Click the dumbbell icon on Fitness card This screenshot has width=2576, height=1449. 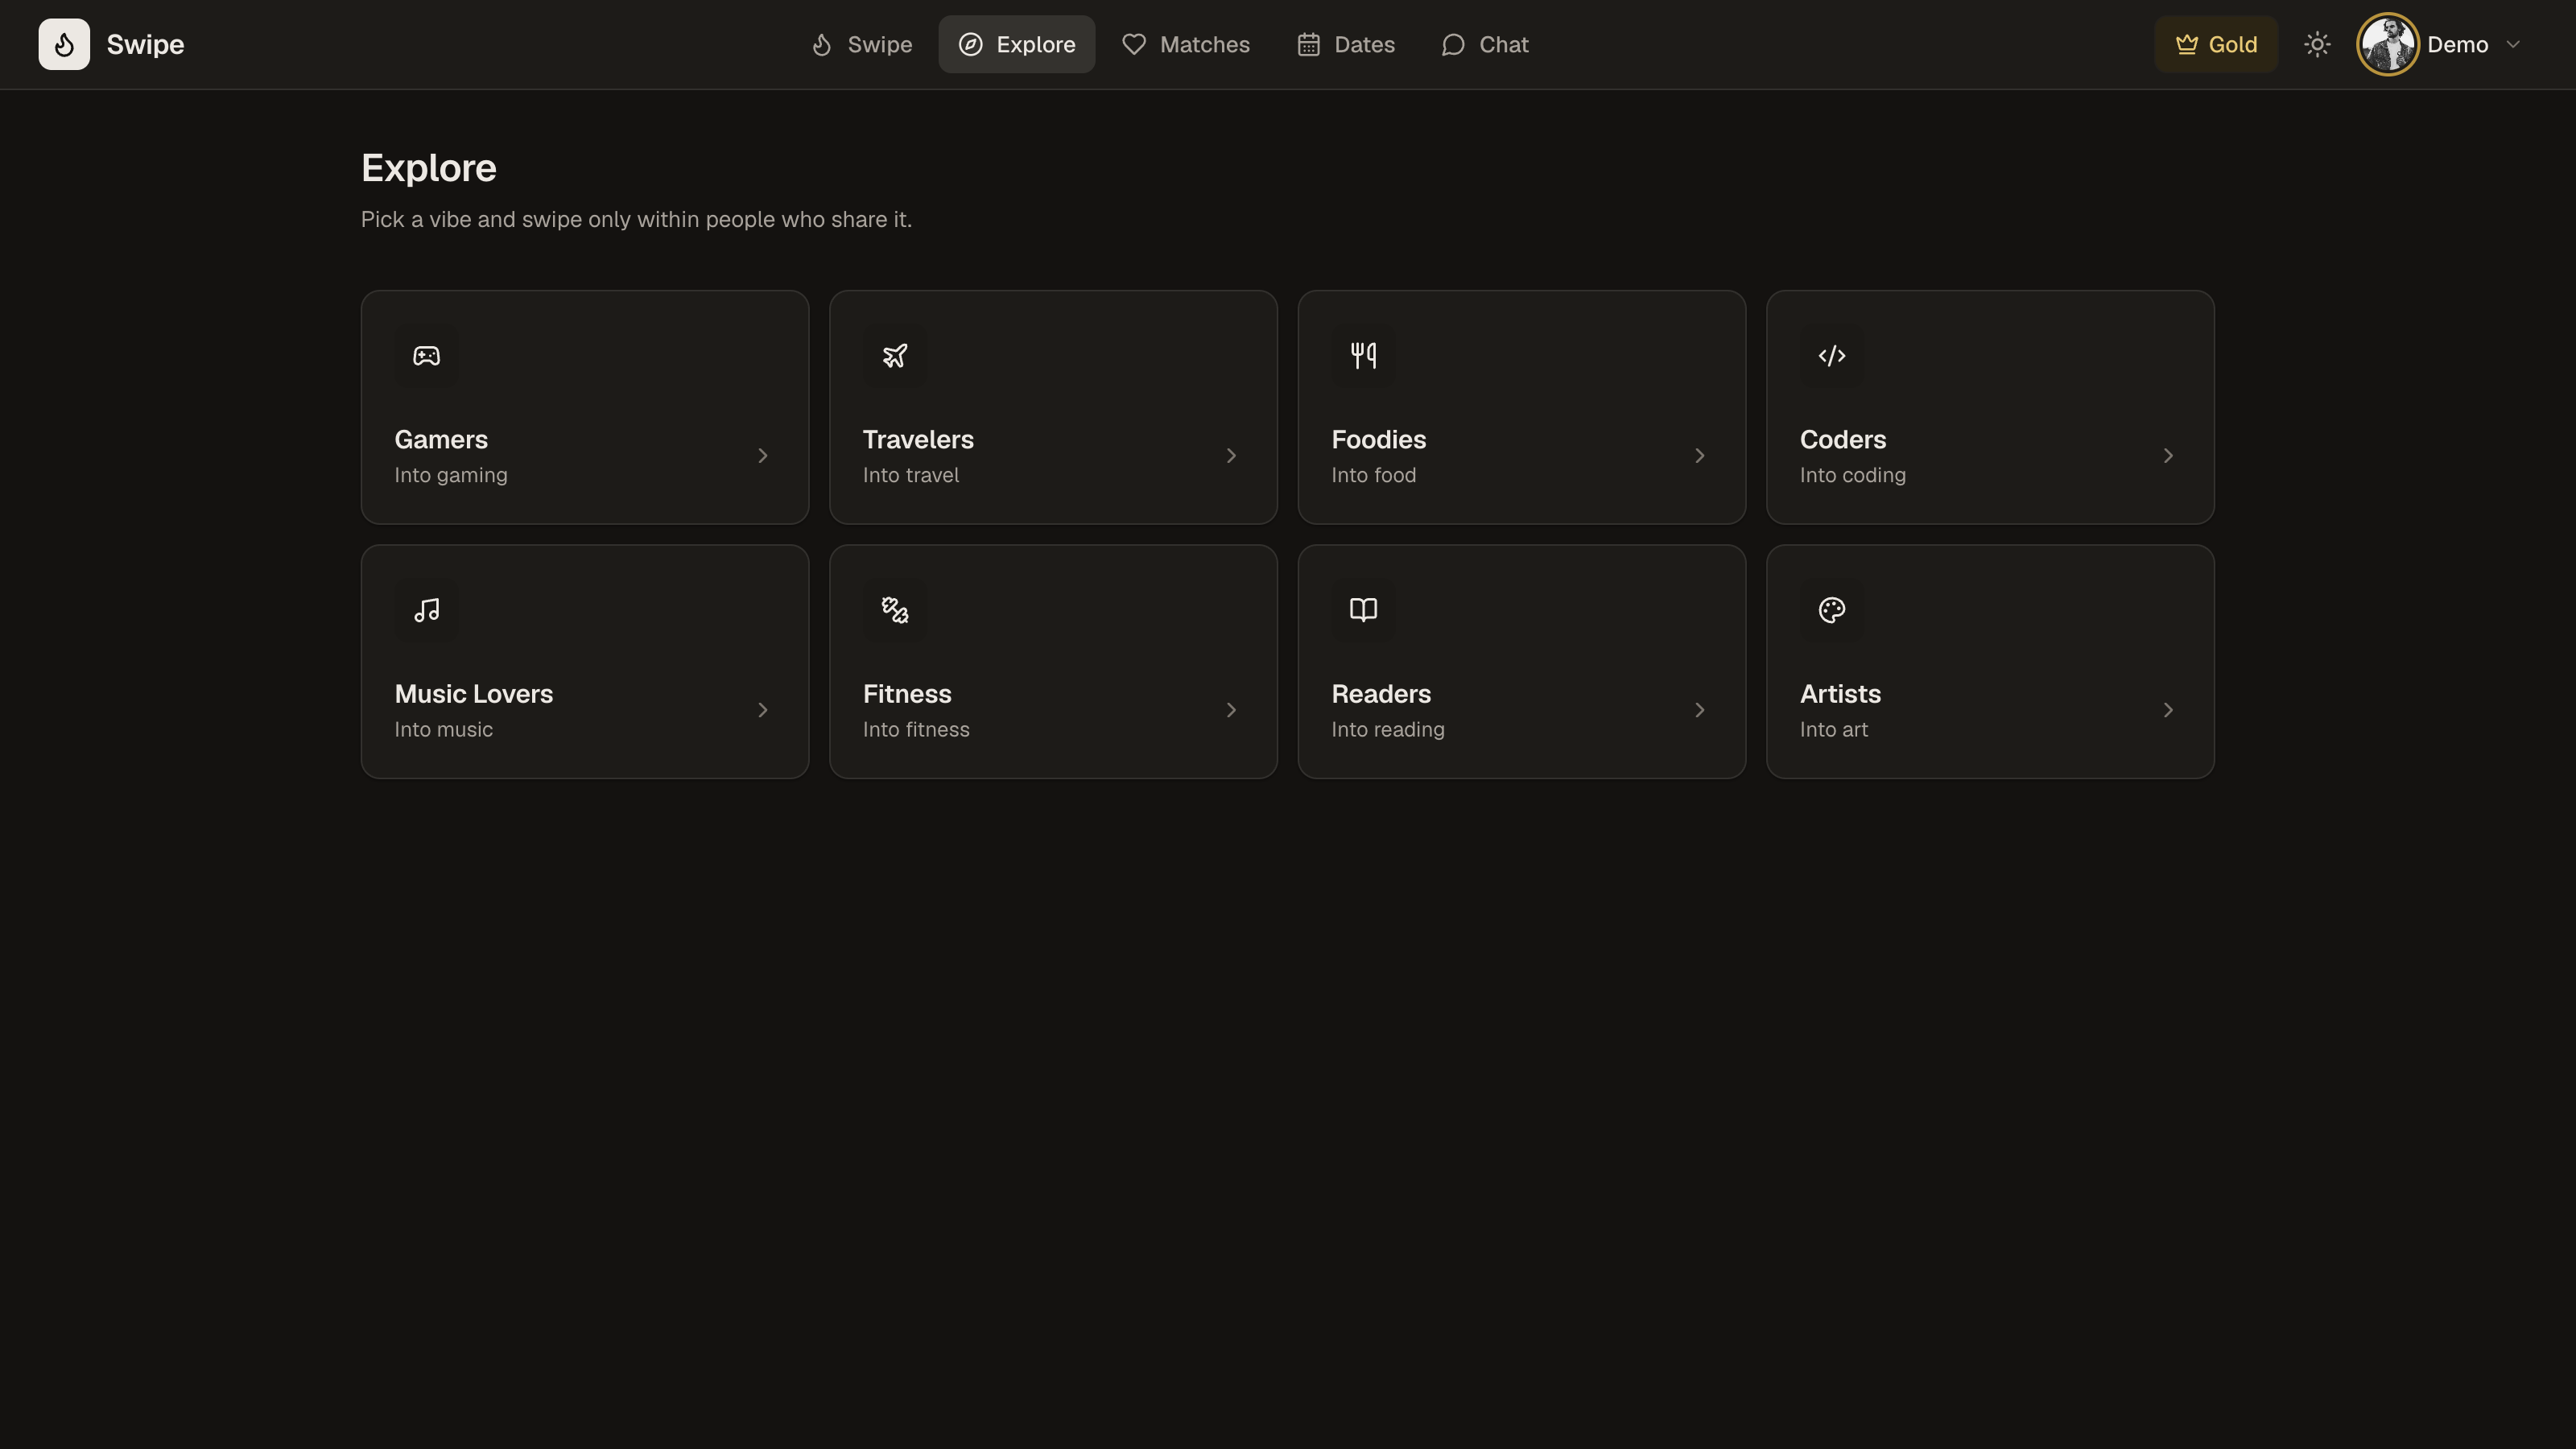click(895, 610)
